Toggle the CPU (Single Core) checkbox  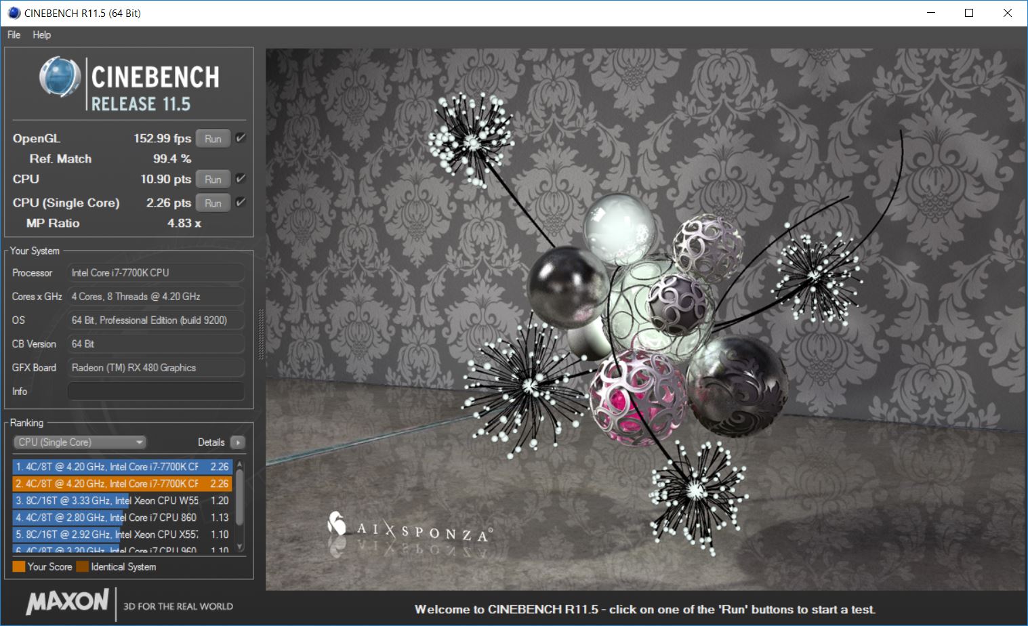coord(240,203)
